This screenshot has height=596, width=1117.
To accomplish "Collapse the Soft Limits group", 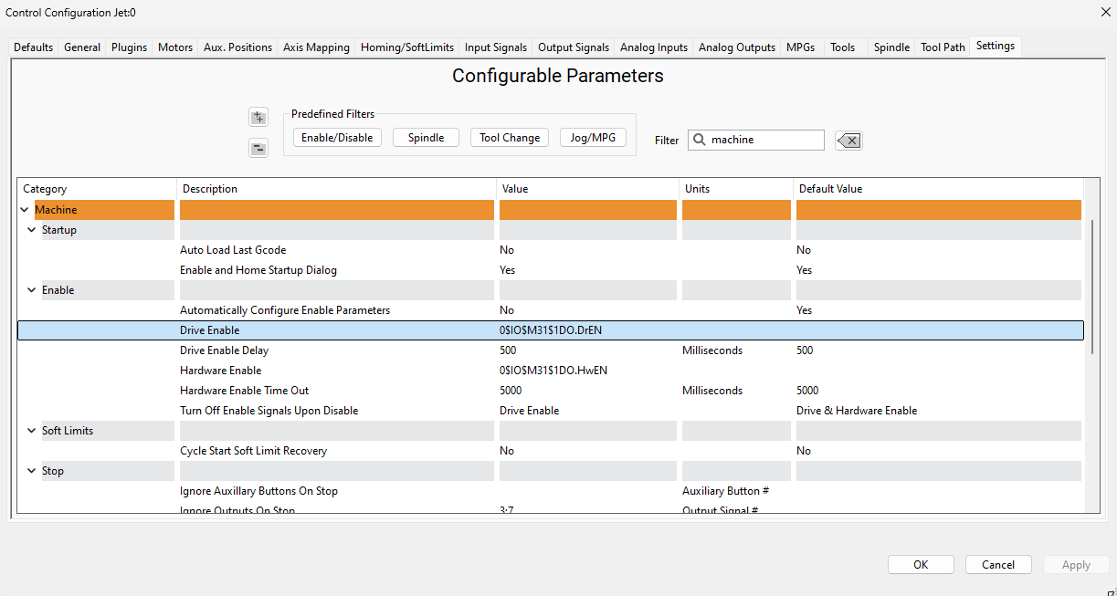I will point(32,431).
